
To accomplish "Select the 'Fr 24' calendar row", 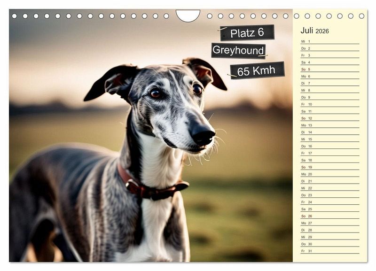I will click(330, 202).
